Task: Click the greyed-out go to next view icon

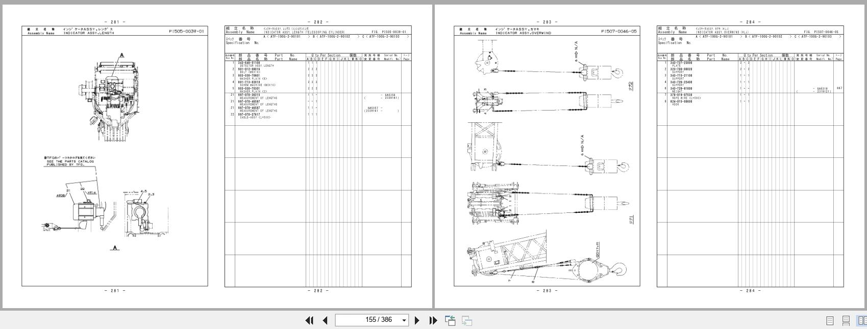Action: click(x=466, y=320)
